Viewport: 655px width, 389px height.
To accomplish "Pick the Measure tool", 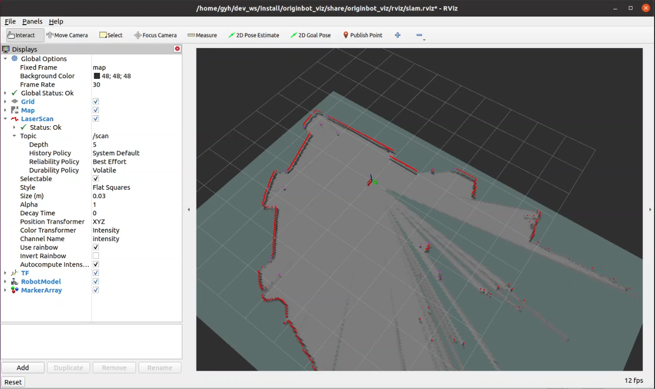I will [202, 35].
